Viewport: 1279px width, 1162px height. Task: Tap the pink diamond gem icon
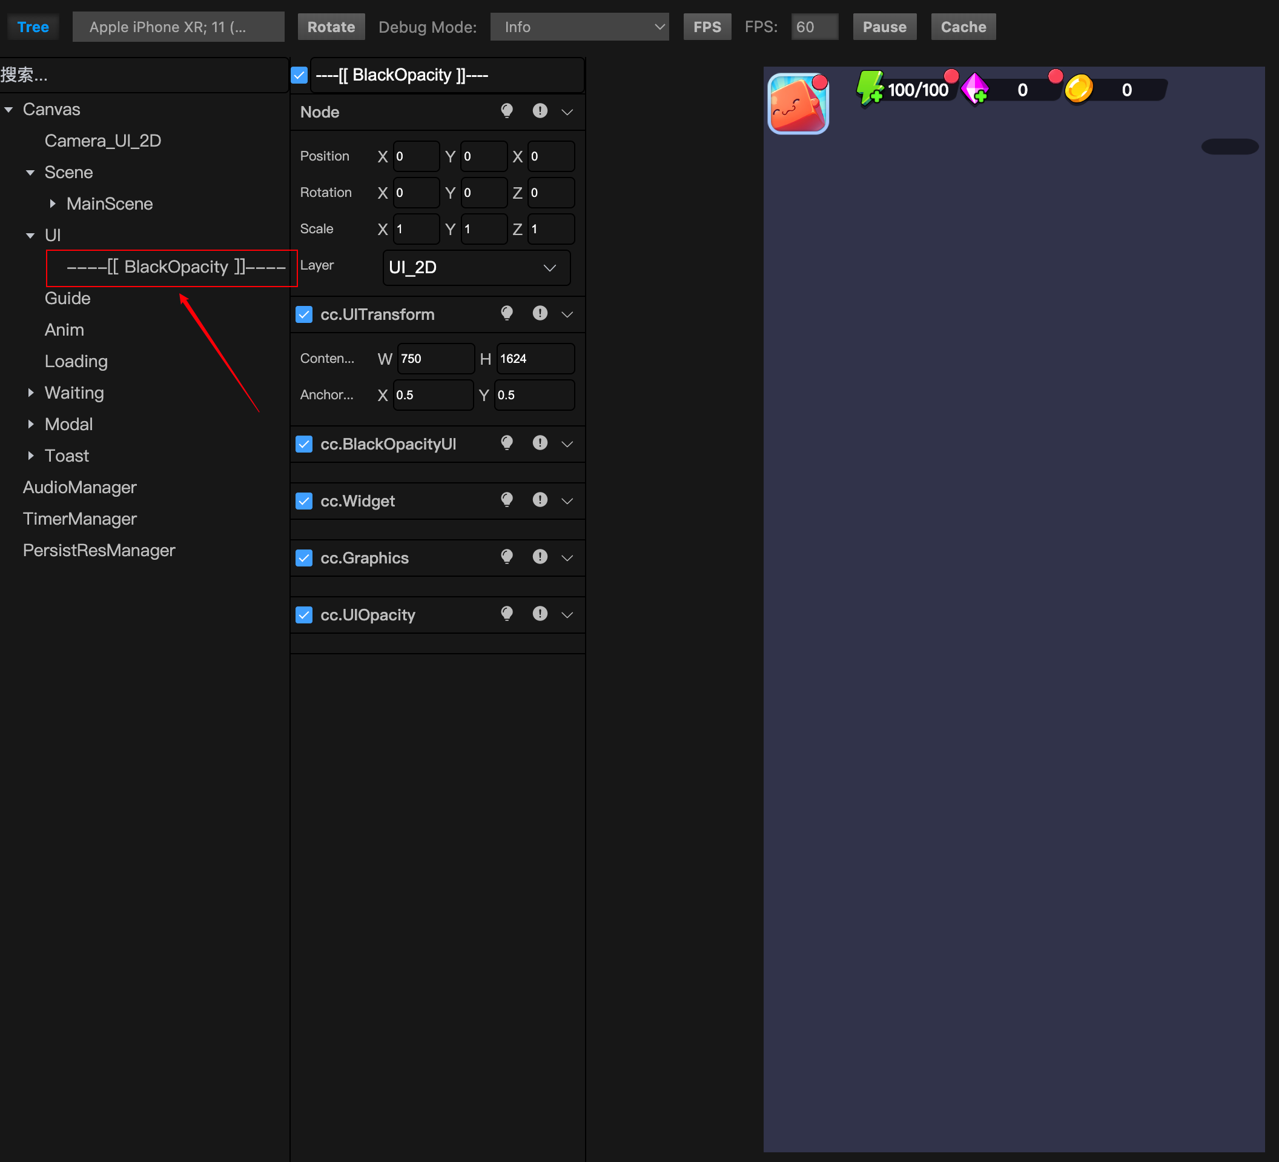point(975,88)
